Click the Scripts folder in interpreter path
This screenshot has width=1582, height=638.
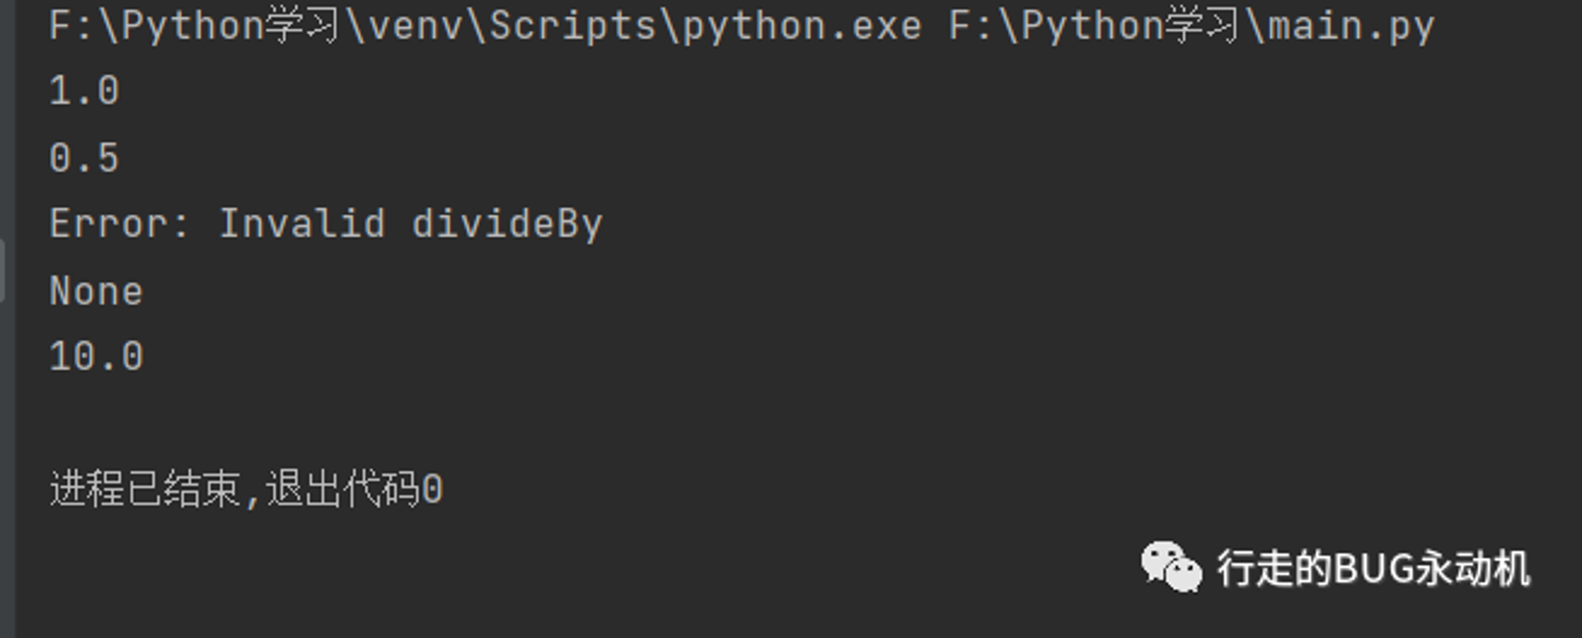coord(573,26)
